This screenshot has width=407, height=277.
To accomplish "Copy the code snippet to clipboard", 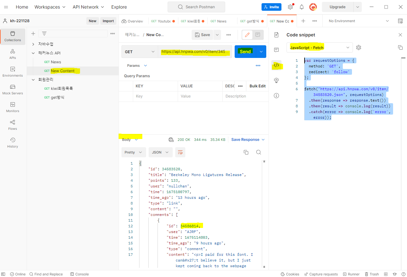I will pos(400,47).
